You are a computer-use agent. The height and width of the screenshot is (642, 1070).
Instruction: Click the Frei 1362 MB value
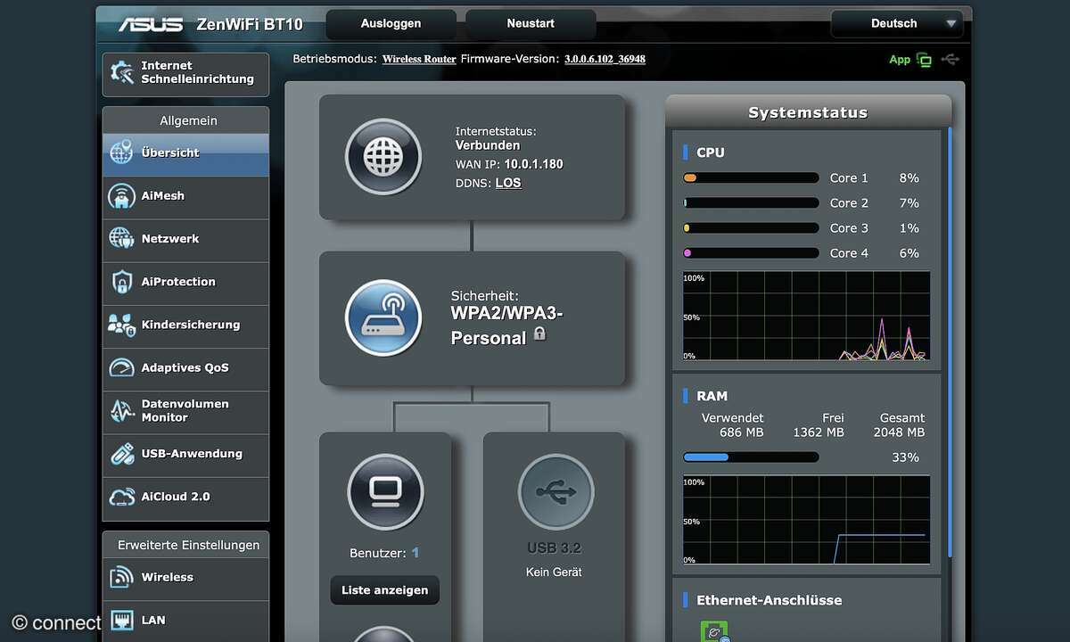(819, 432)
